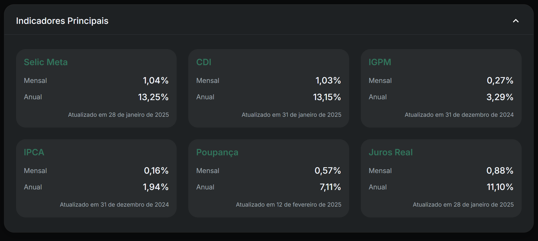Select the IPCA monthly value 0,16%
Image resolution: width=538 pixels, height=241 pixels.
157,171
